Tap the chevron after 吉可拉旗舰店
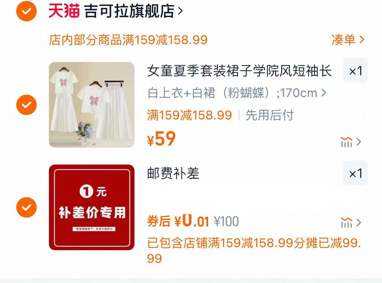The image size is (382, 283). point(180,11)
